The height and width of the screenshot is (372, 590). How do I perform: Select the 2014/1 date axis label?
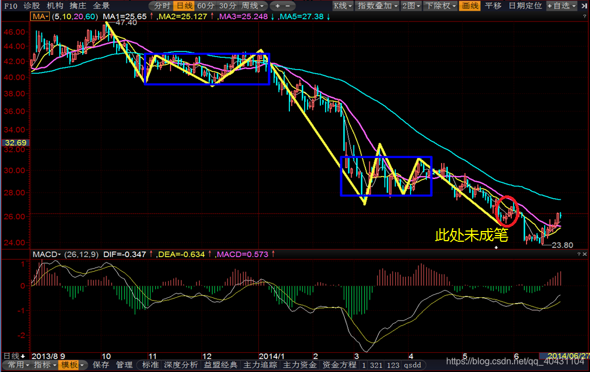(x=271, y=356)
